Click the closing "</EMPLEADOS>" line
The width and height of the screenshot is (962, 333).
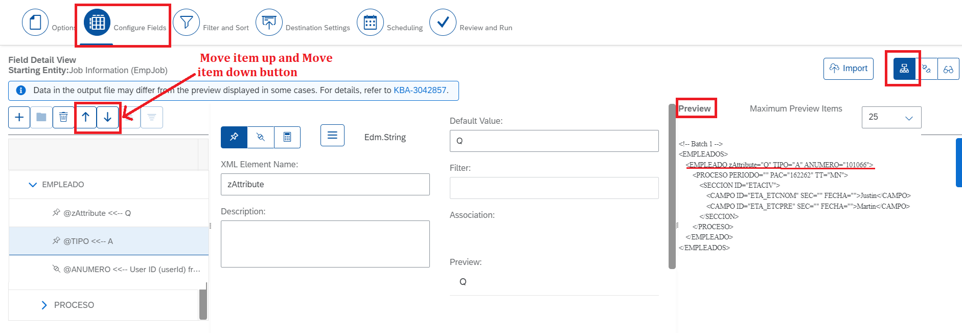click(704, 248)
